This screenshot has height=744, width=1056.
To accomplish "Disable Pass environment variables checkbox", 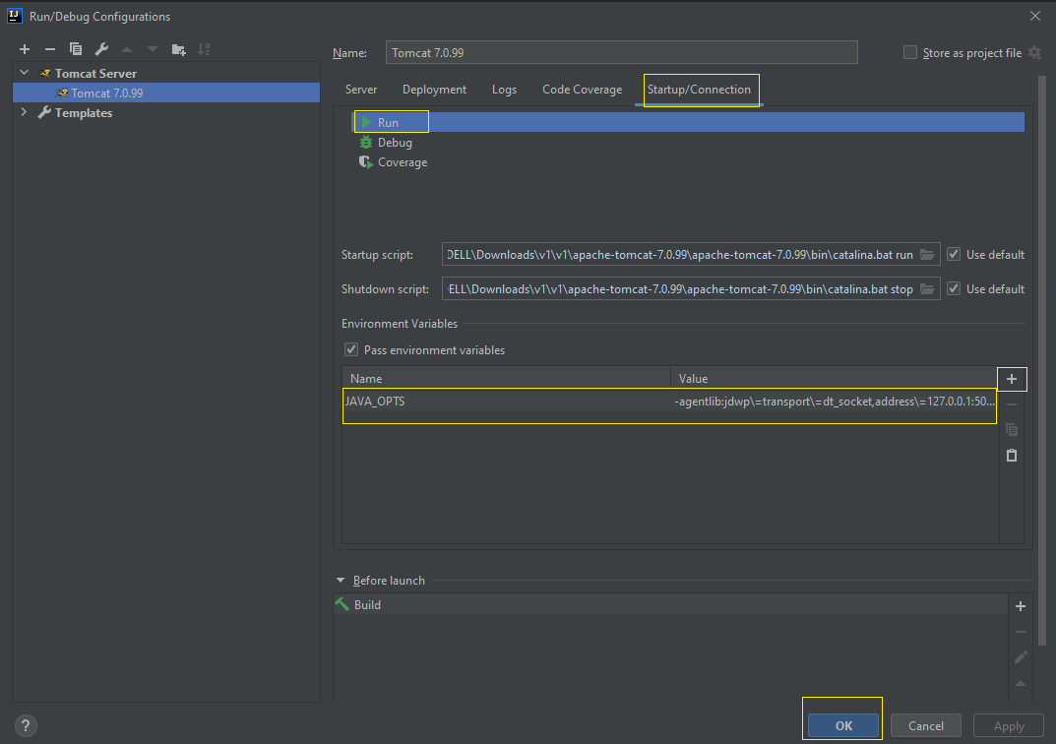I will tap(351, 350).
